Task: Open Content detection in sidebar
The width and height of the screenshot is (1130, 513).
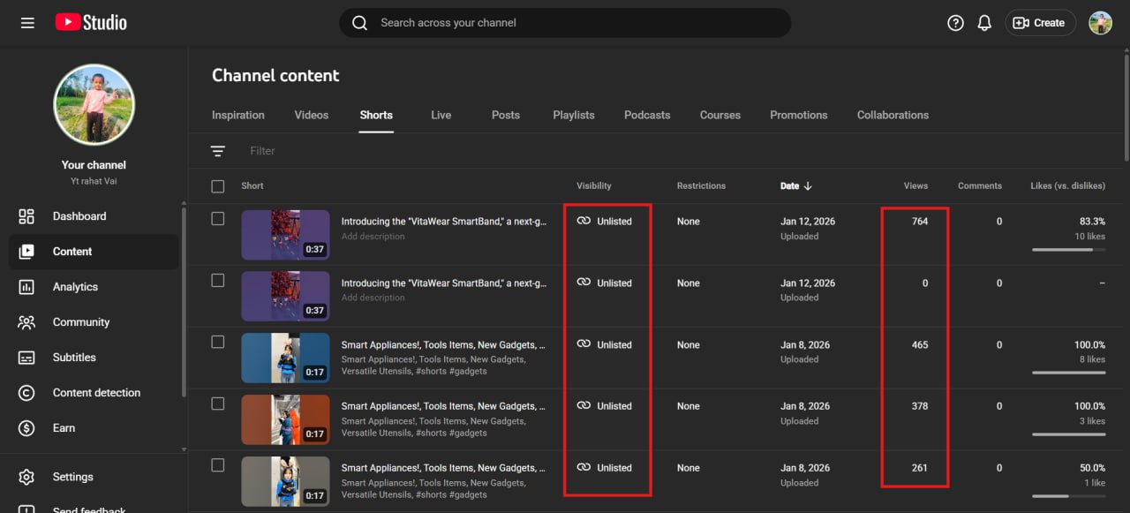Action: tap(96, 393)
